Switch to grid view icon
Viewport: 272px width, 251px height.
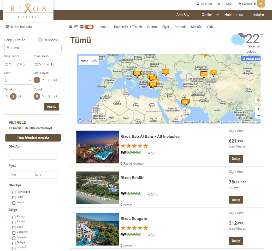(x=82, y=27)
